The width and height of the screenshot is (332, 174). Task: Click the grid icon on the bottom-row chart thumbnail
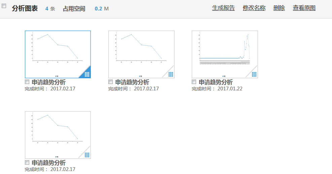pos(87,155)
